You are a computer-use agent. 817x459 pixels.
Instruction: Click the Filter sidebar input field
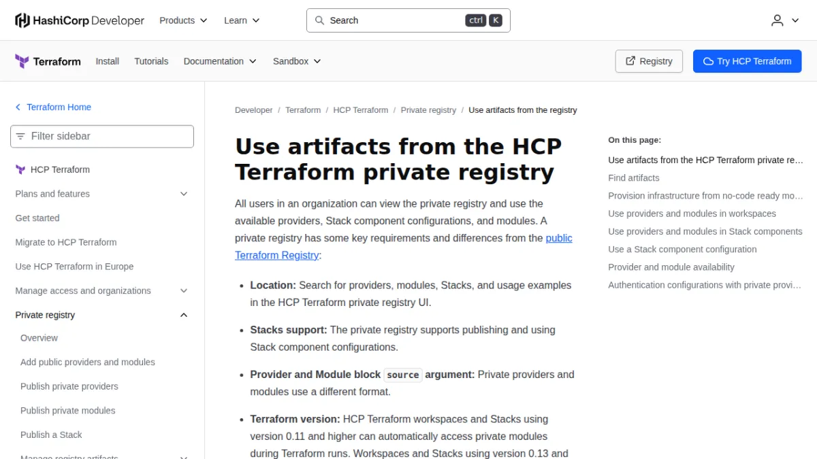pyautogui.click(x=102, y=136)
